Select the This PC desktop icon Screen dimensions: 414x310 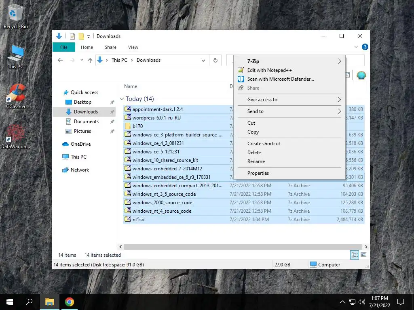point(16,57)
